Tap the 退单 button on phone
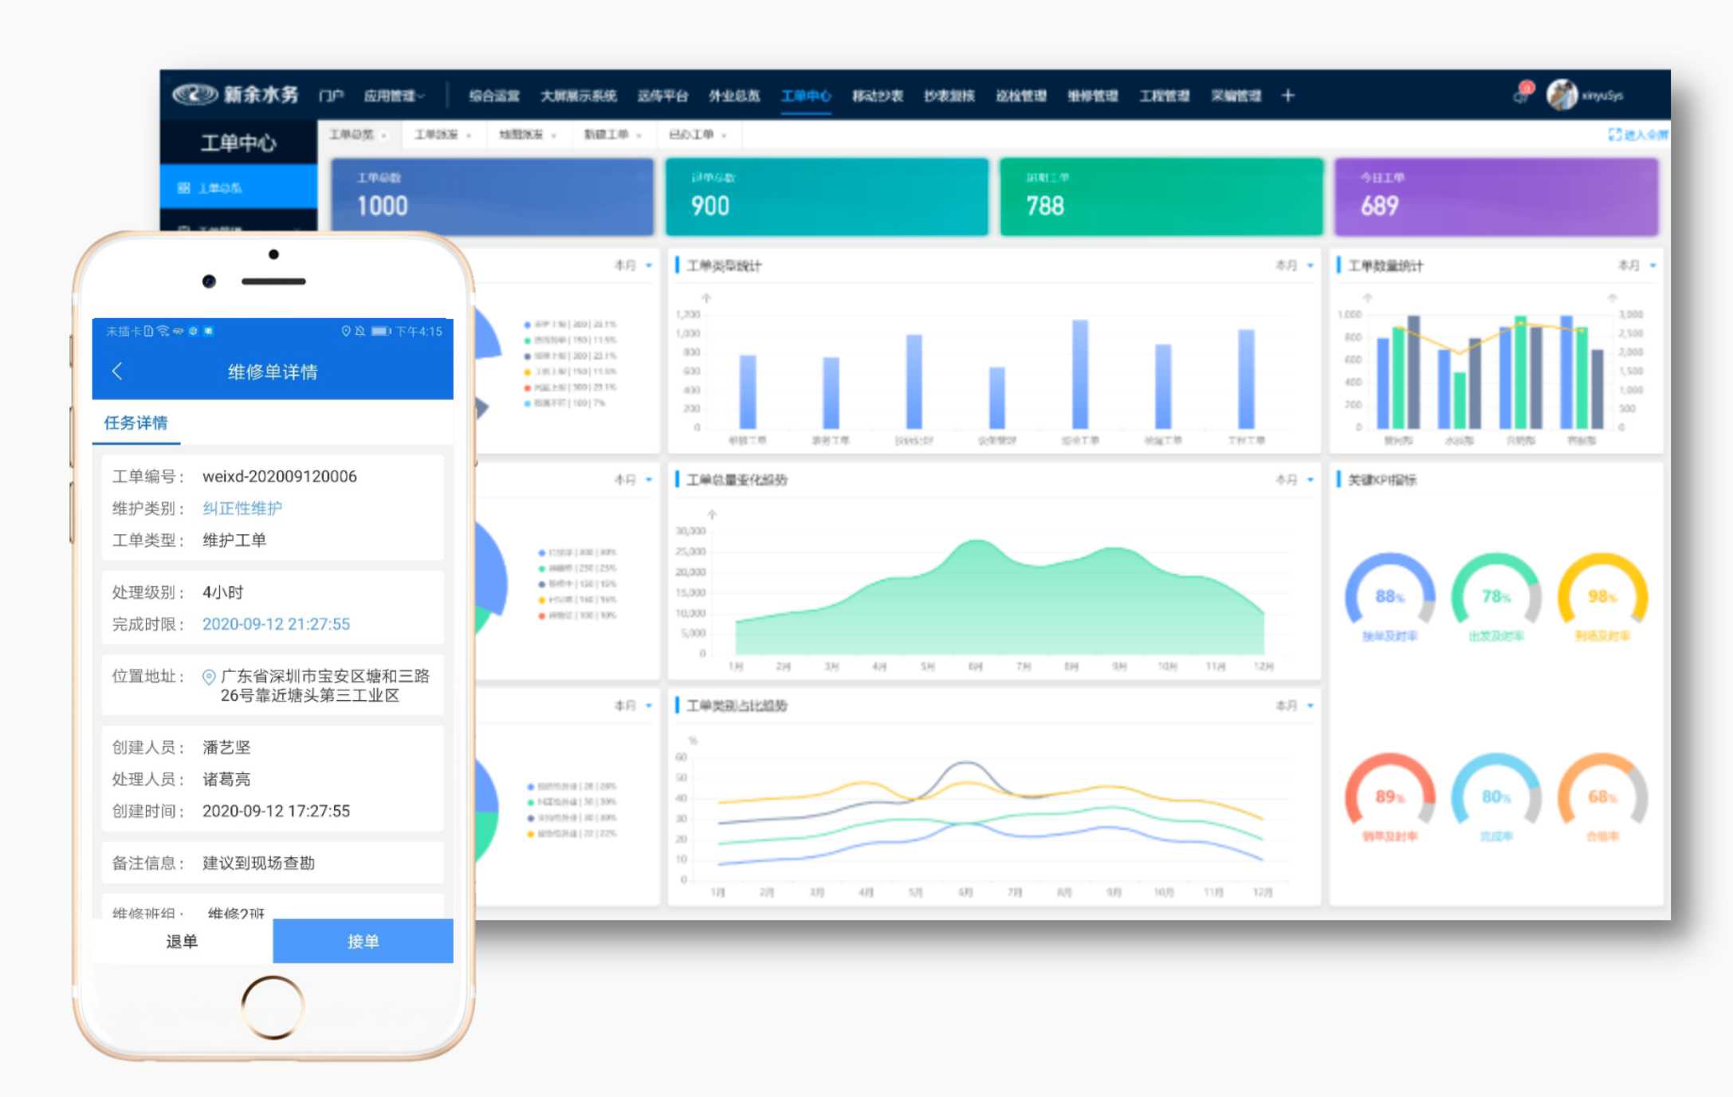The height and width of the screenshot is (1097, 1733). click(183, 942)
